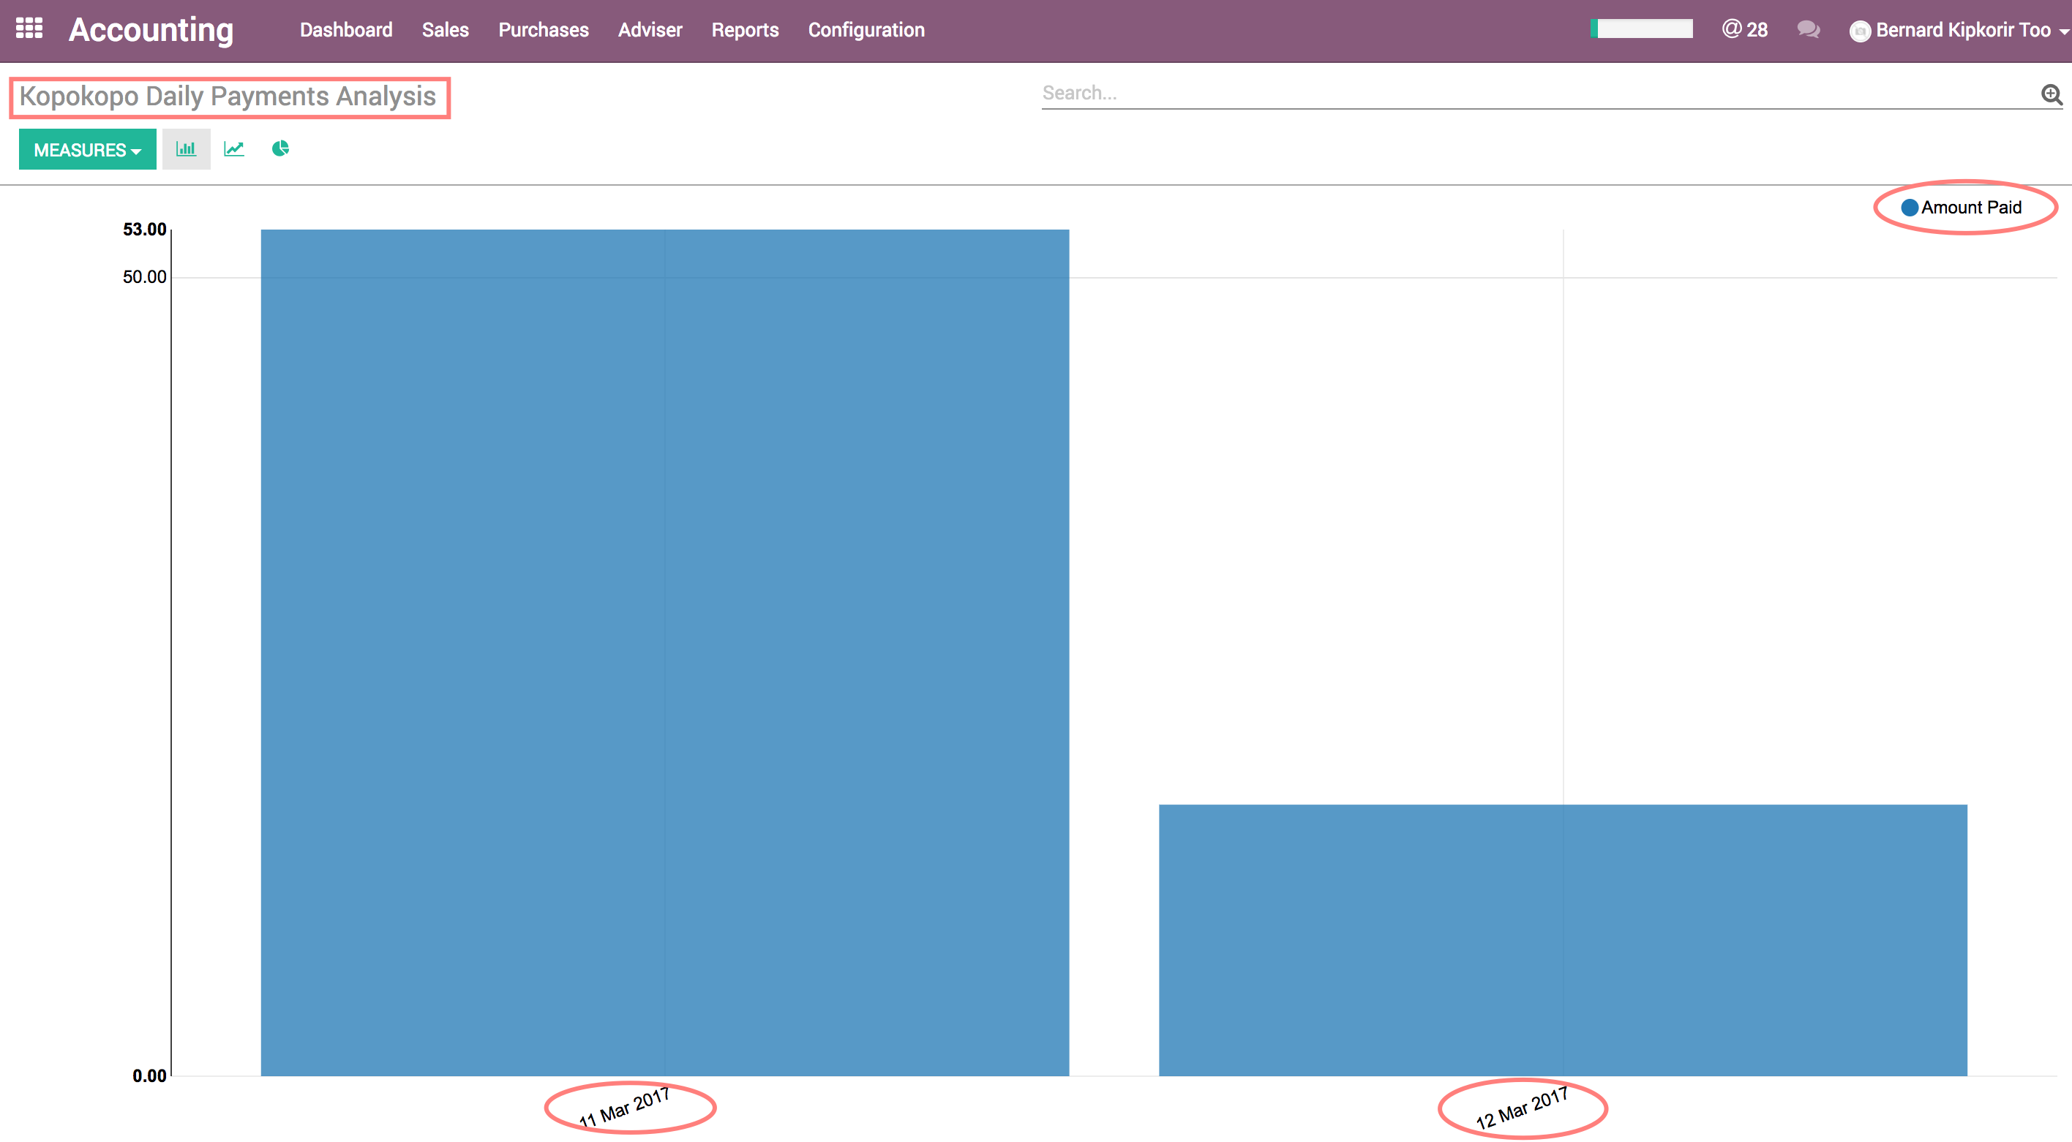Click the search magnifier icon

click(2052, 94)
